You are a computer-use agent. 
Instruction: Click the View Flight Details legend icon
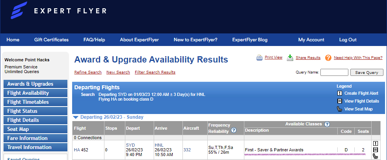pos(340,101)
